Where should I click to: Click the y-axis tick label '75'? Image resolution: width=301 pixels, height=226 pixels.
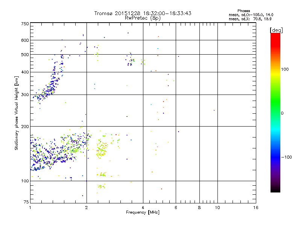click(26, 202)
